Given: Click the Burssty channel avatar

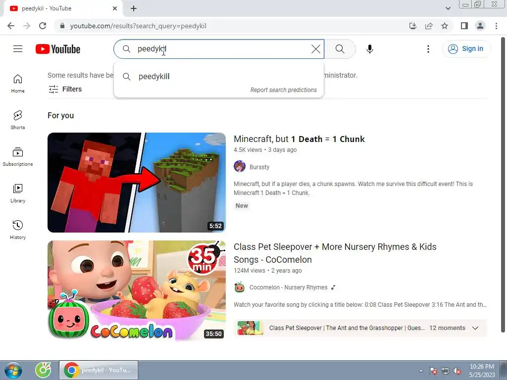Looking at the screenshot, I should tap(240, 166).
